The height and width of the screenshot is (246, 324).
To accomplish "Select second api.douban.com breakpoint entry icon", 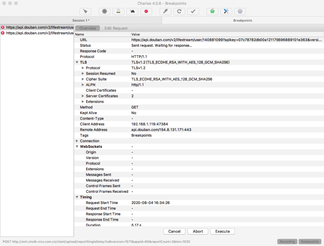I will (x=3, y=33).
